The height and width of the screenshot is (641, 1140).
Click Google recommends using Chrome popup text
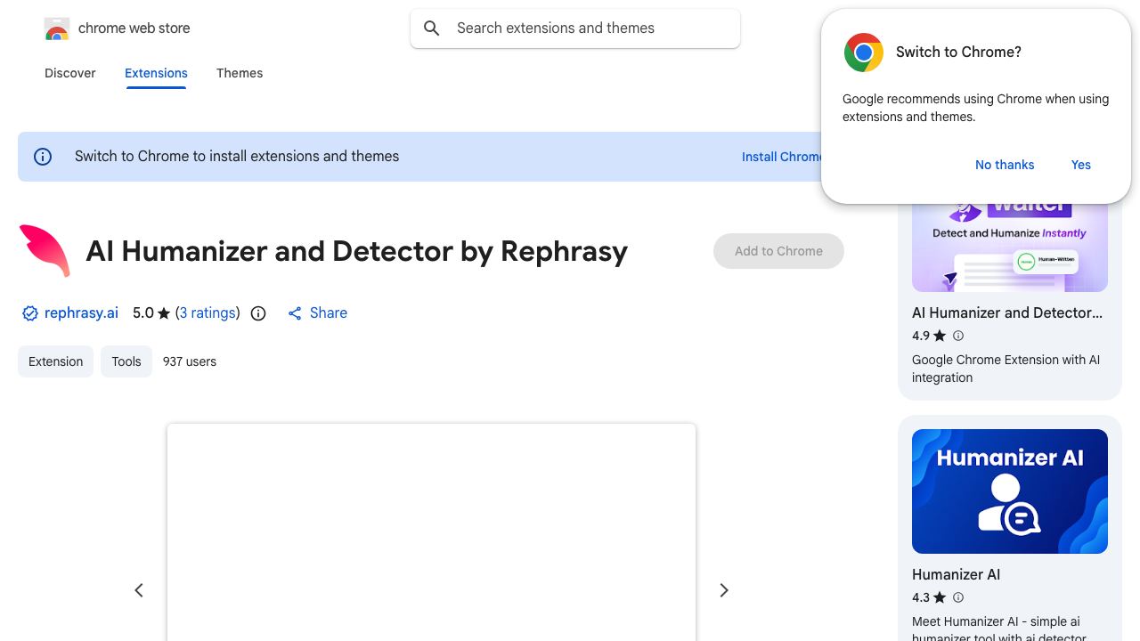click(x=975, y=108)
